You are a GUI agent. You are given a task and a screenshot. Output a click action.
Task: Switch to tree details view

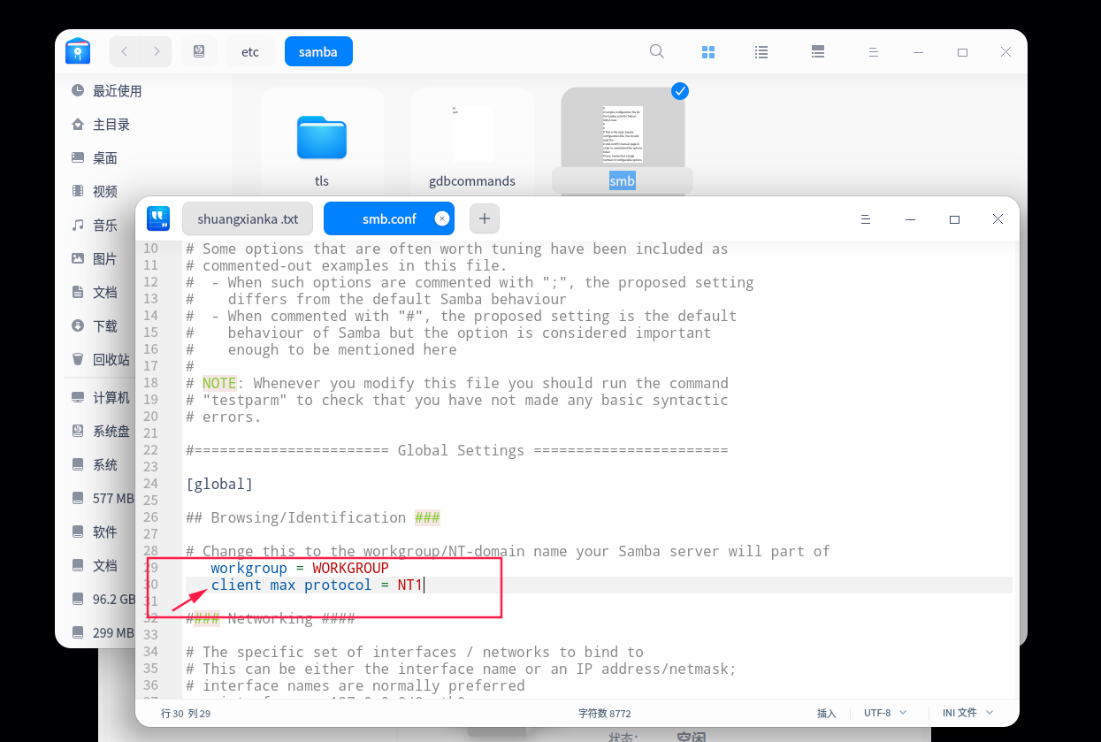(818, 52)
